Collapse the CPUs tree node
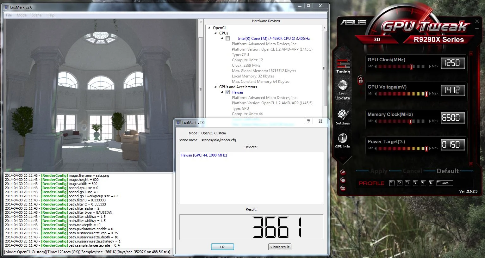Image resolution: width=485 pixels, height=258 pixels. coord(216,33)
